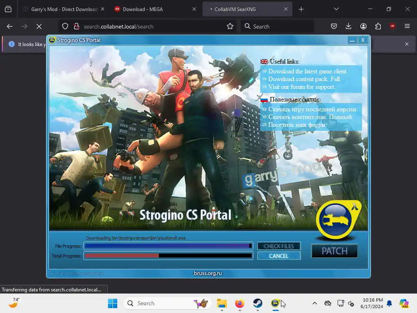Minimize the Strogino CS Portal window
The height and width of the screenshot is (313, 417).
coord(352,40)
